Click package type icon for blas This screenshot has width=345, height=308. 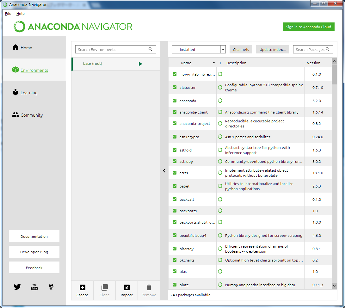[x=220, y=271]
